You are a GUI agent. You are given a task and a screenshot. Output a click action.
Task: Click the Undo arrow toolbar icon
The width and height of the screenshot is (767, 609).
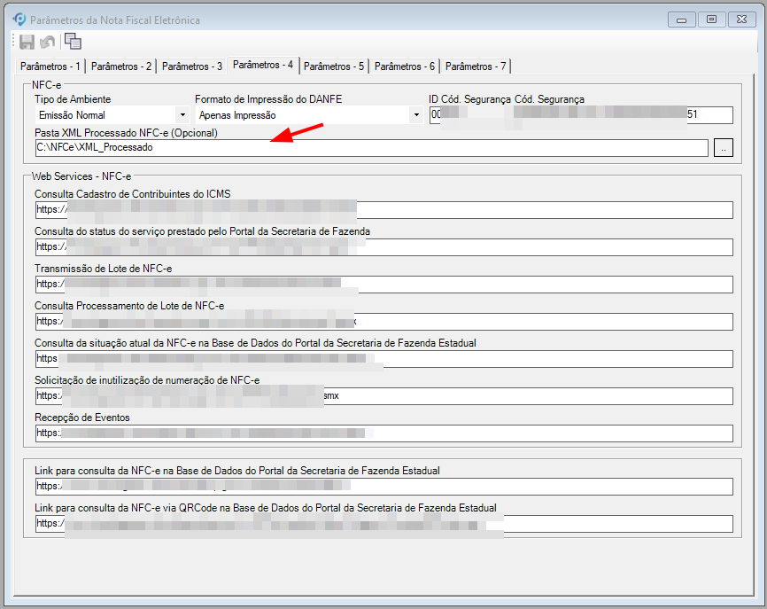[48, 42]
